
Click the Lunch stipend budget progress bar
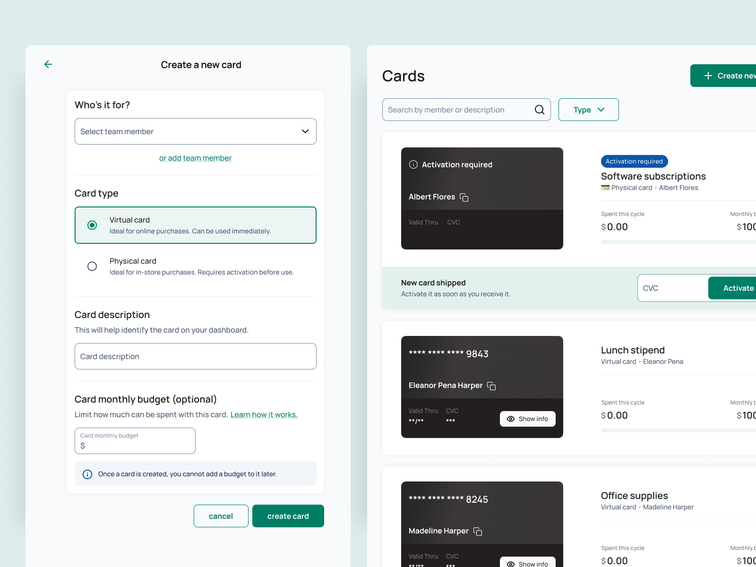679,430
